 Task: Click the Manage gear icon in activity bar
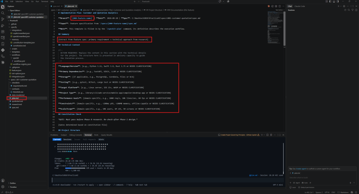point(3,187)
